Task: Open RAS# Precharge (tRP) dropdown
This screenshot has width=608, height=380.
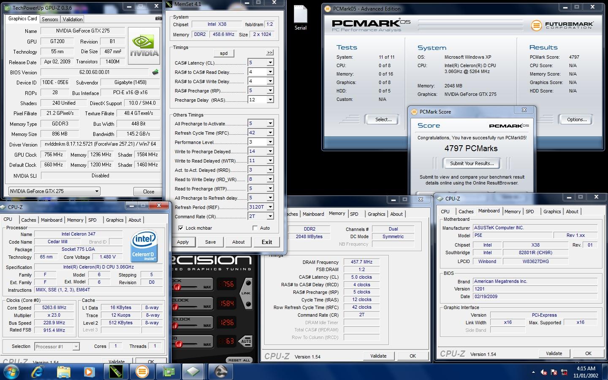Action: [x=270, y=90]
